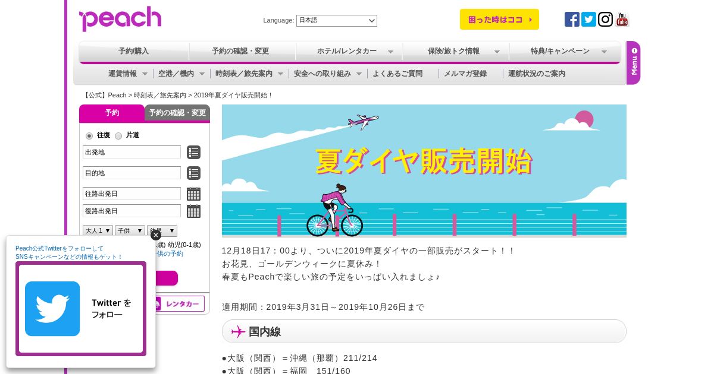
Task: Open メルマガ登録 menu item
Action: coord(465,74)
